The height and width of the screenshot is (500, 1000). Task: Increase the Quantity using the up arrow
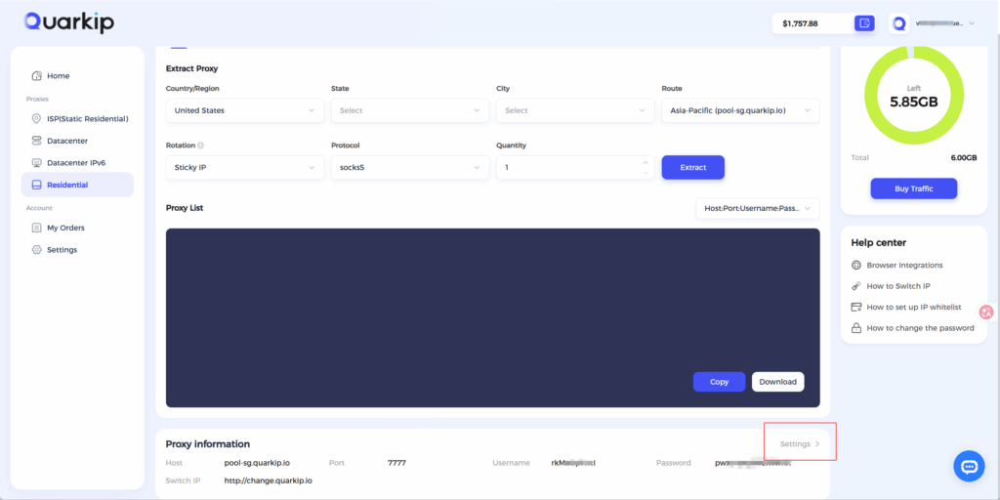[x=644, y=162]
